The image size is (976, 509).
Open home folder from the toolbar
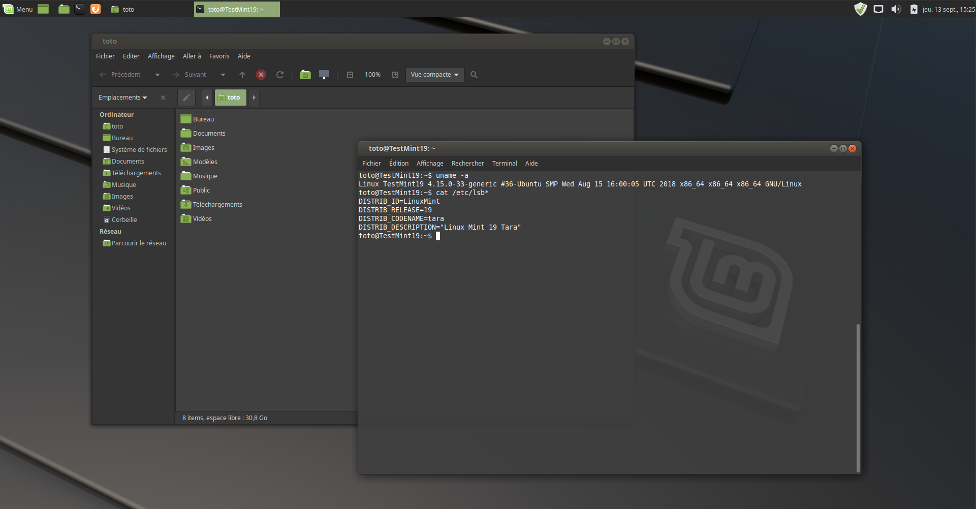click(305, 75)
